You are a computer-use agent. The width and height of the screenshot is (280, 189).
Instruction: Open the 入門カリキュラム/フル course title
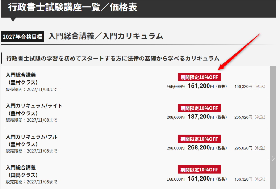31,137
